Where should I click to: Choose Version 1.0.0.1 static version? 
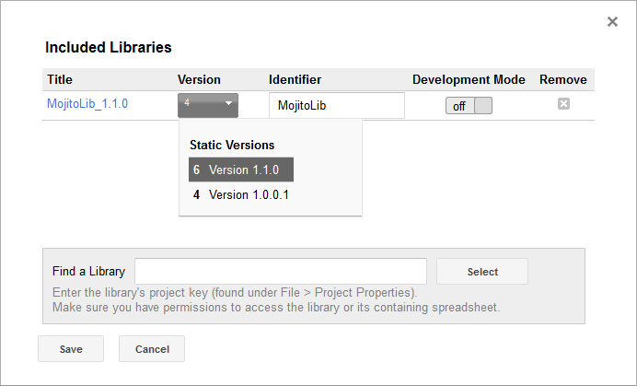[241, 195]
